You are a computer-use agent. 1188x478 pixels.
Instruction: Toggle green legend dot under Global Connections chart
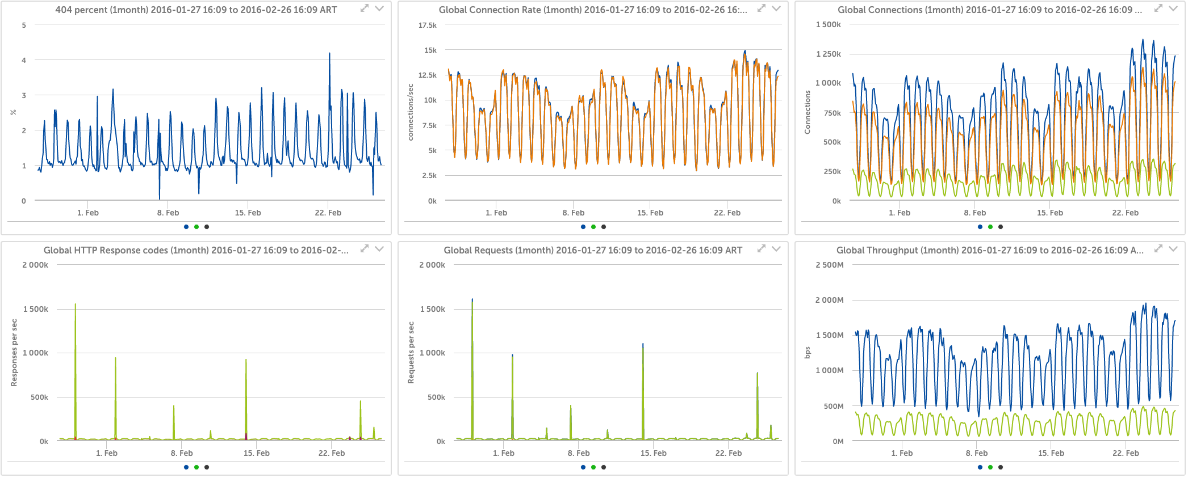coord(990,227)
